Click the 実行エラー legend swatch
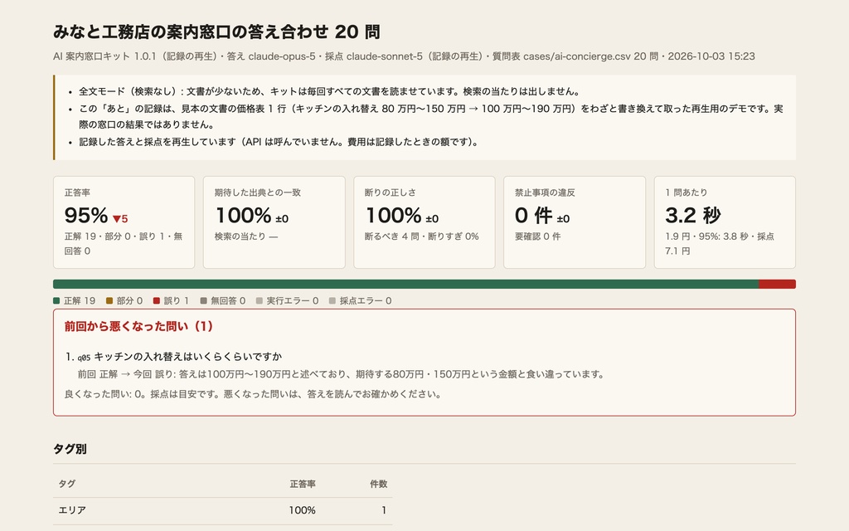Image resolution: width=849 pixels, height=531 pixels. click(x=260, y=300)
